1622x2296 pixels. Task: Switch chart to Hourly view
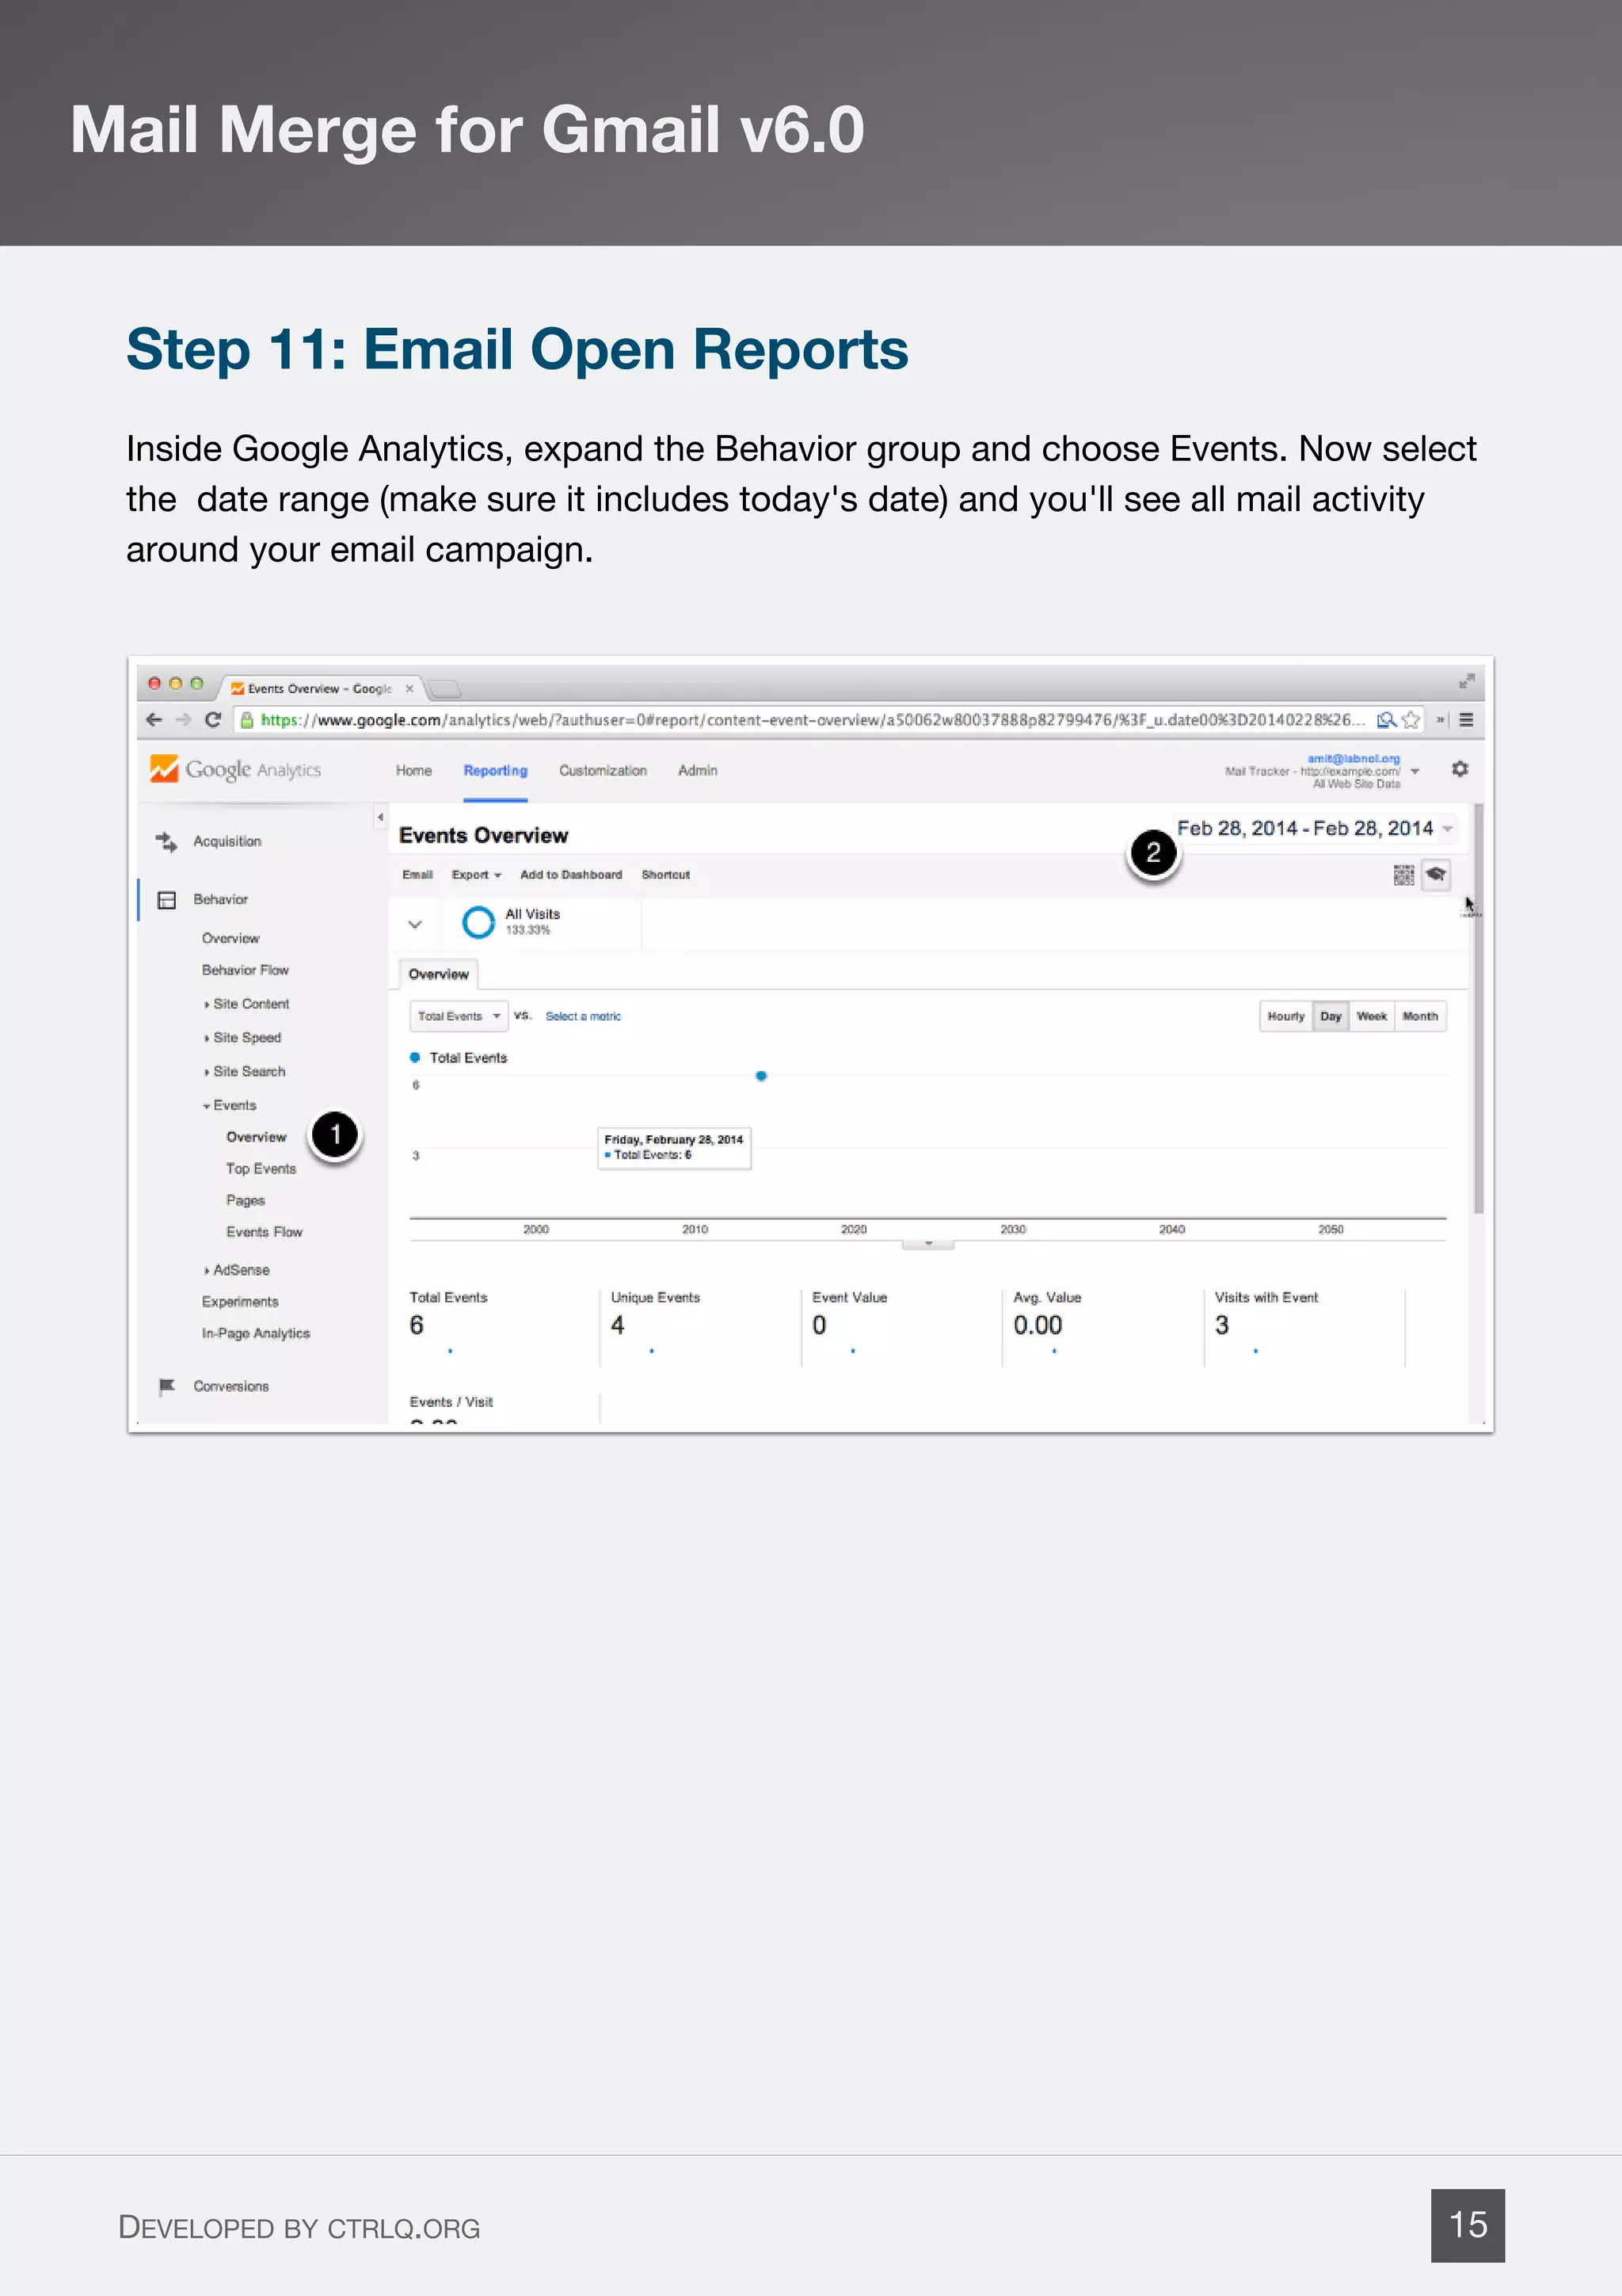1286,1016
